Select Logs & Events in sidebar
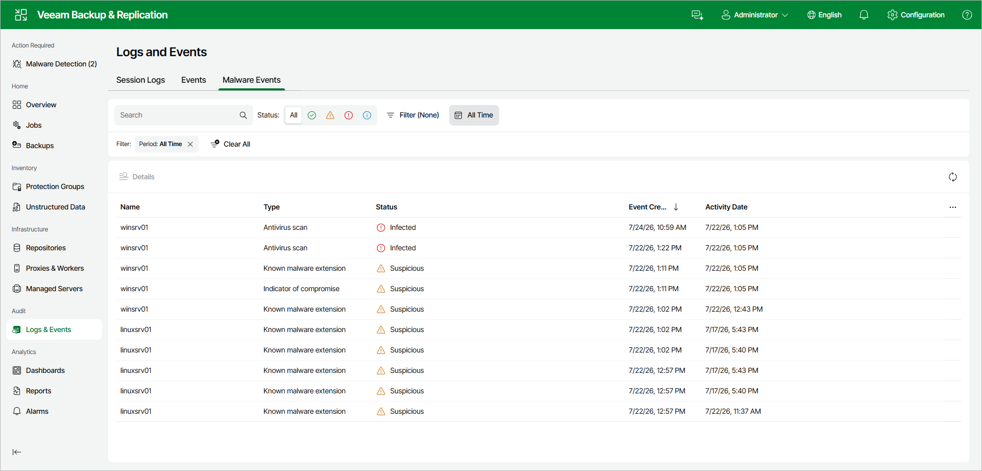 tap(55, 329)
